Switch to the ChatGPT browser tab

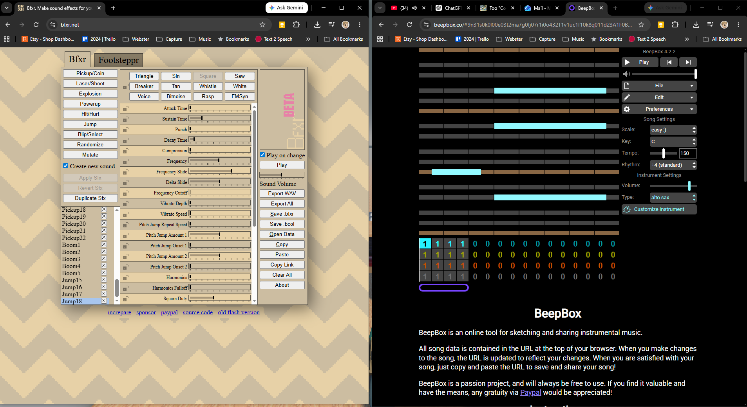click(x=452, y=8)
